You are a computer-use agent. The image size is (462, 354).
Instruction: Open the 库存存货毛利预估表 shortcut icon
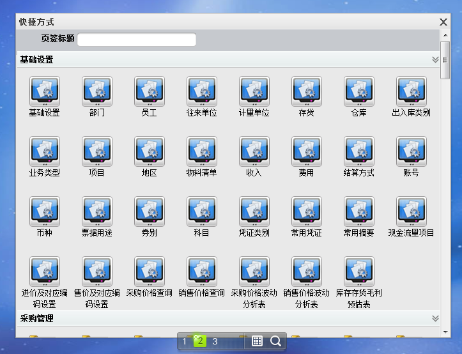[x=359, y=272]
